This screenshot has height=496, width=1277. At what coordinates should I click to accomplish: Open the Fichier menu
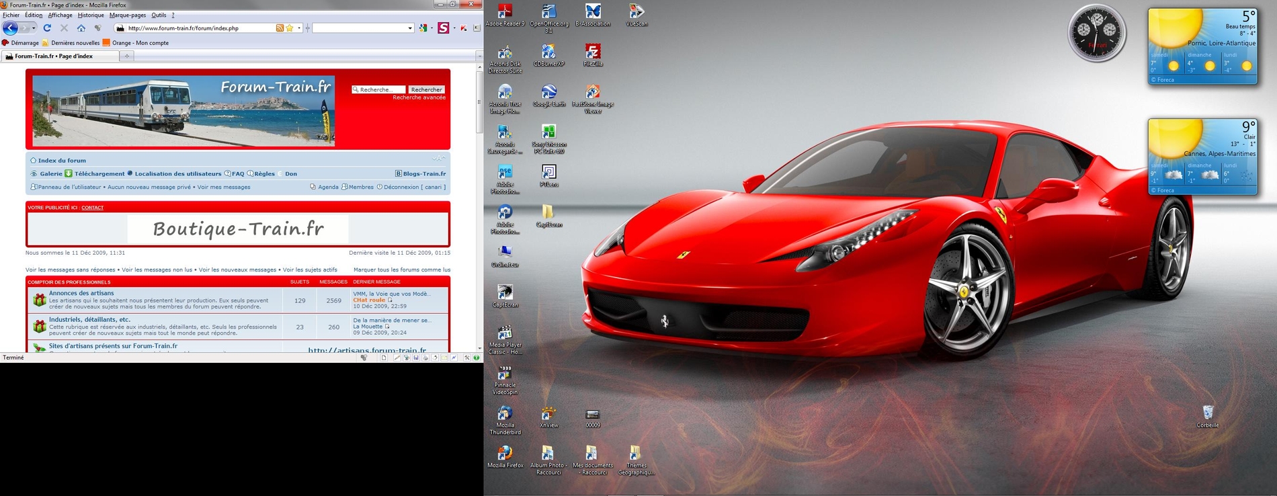pos(11,15)
